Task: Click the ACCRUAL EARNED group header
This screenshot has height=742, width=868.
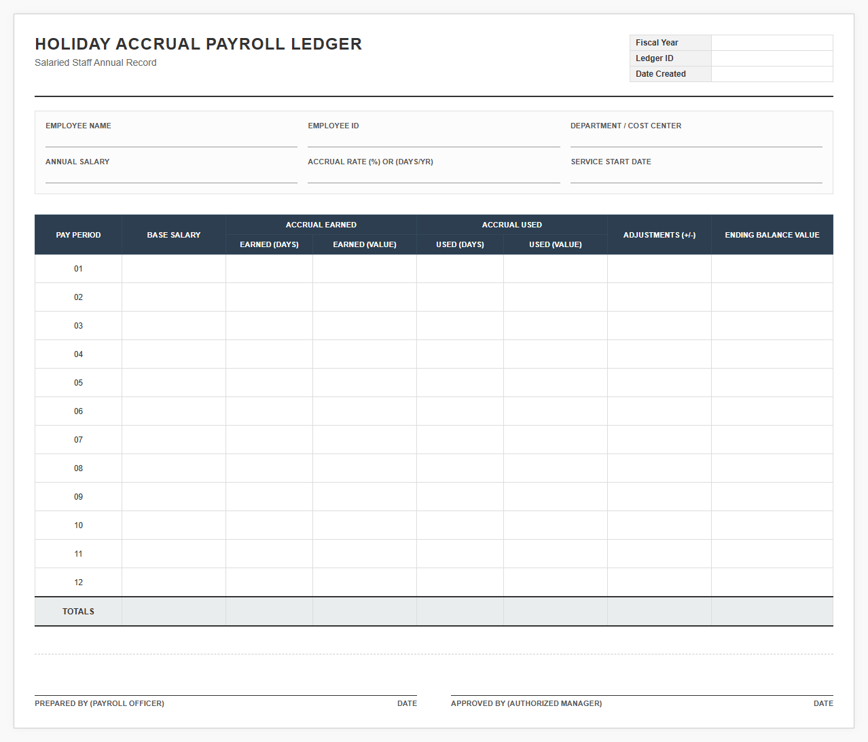Action: [x=321, y=225]
